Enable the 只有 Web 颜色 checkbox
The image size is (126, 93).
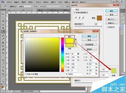point(26,74)
